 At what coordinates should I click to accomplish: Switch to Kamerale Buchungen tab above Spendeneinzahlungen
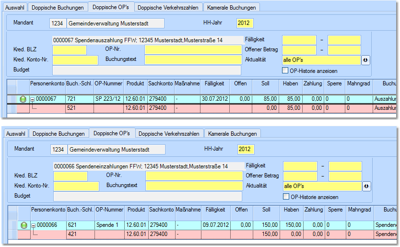point(233,133)
